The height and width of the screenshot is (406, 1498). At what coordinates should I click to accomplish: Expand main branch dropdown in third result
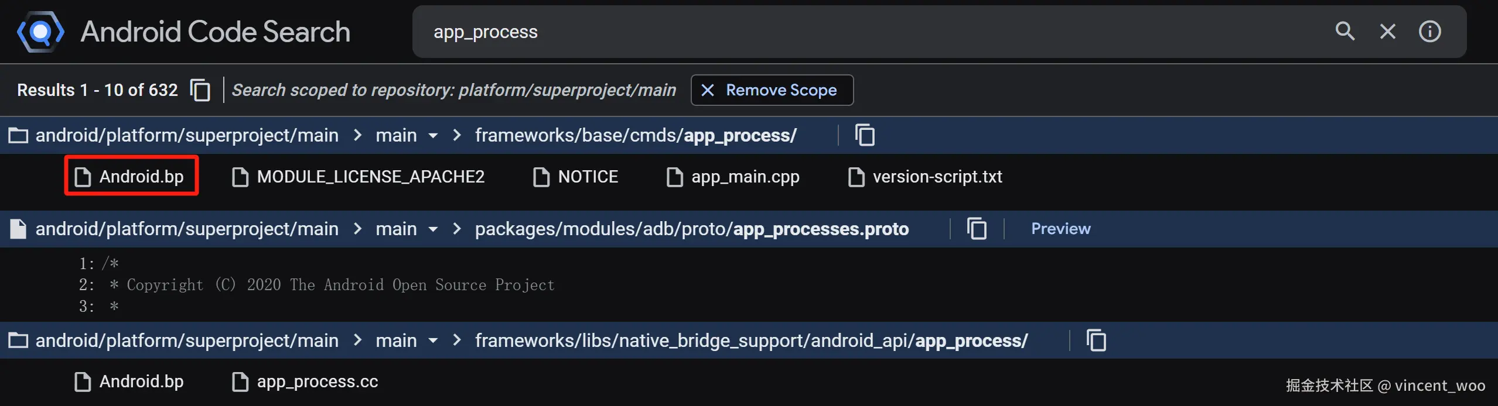433,341
